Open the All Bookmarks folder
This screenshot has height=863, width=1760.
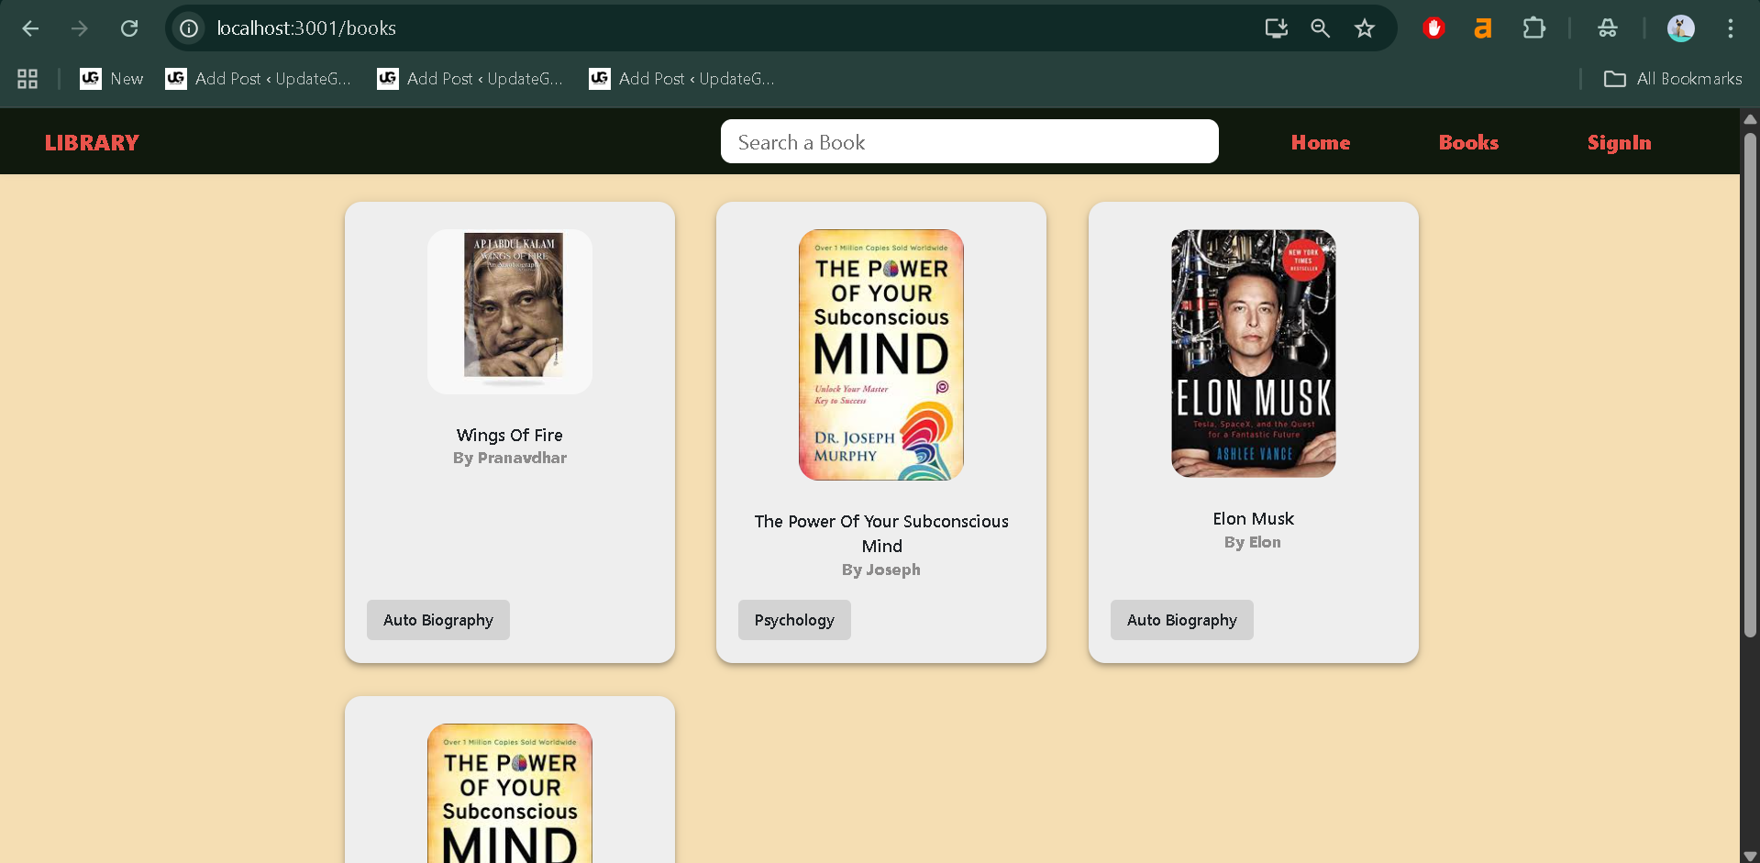pos(1672,79)
